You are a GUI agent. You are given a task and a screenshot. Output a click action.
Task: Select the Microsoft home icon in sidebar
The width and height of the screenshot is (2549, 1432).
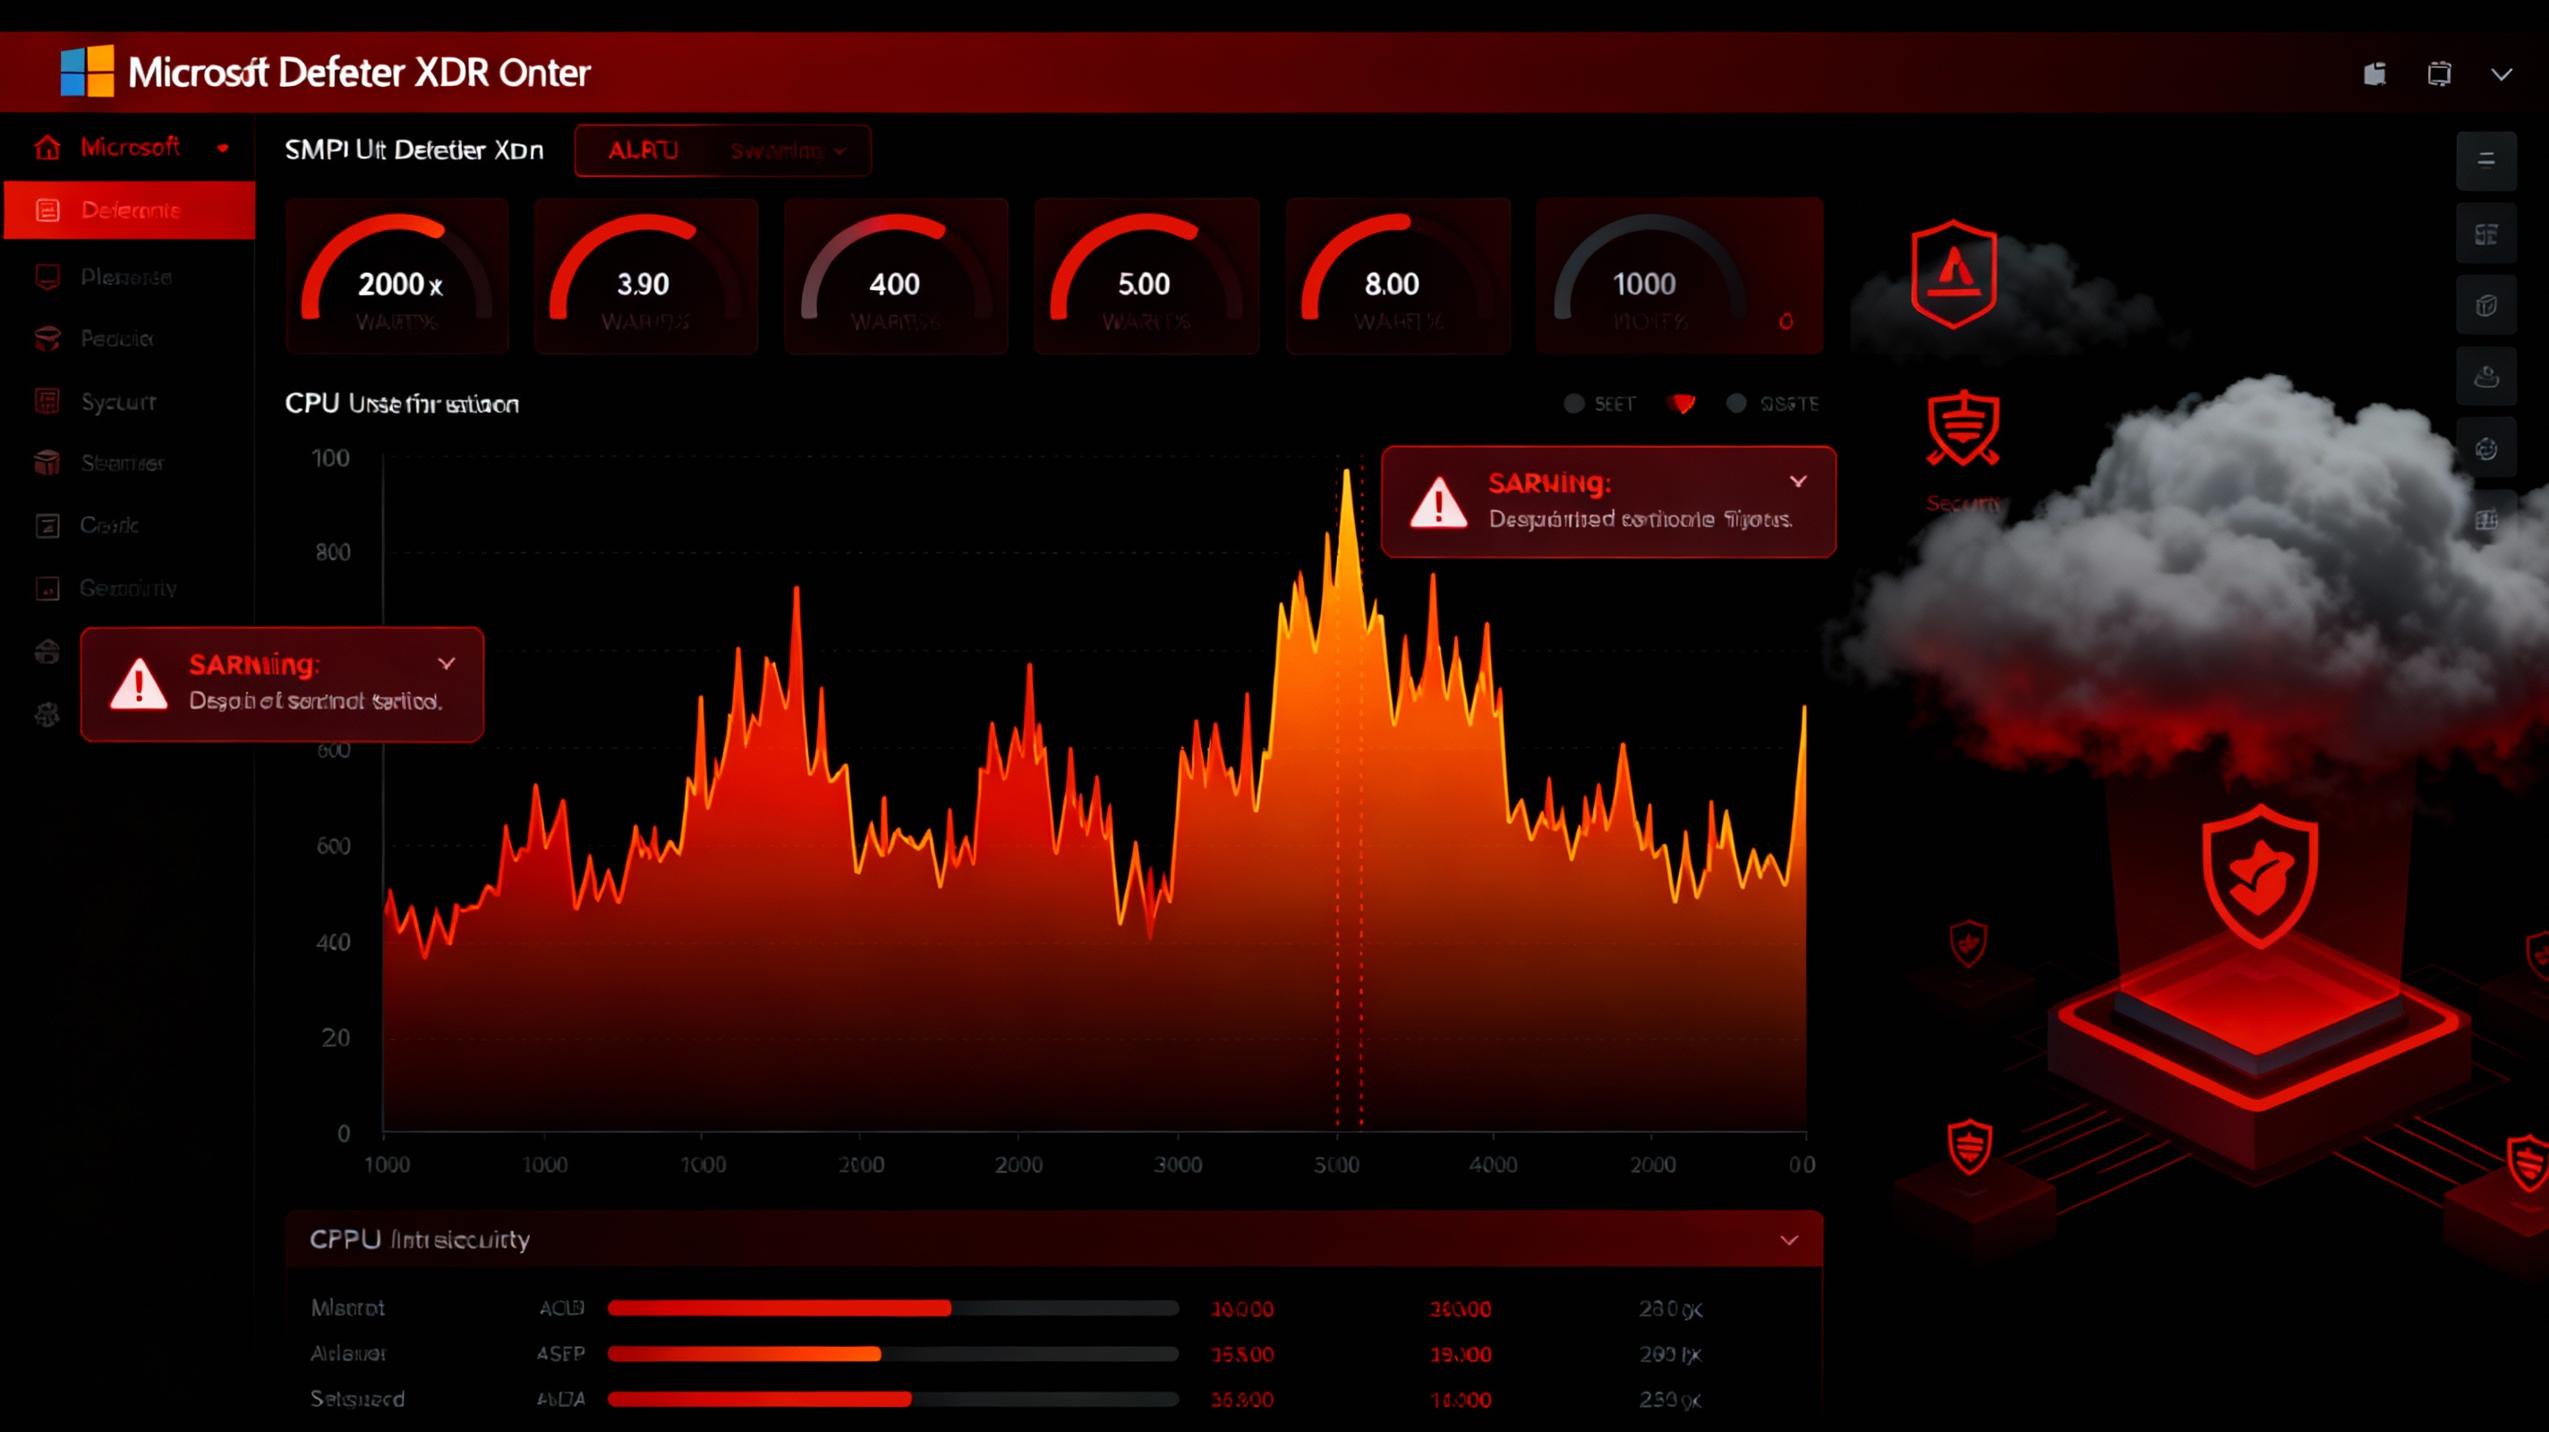[x=47, y=147]
